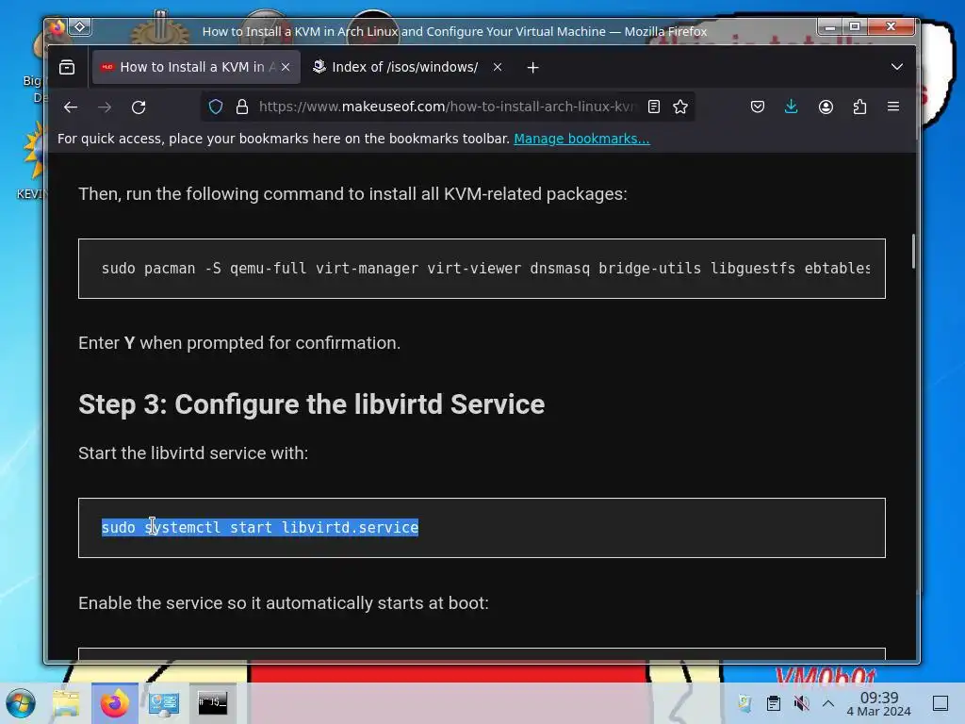View site security padlock information

(242, 107)
